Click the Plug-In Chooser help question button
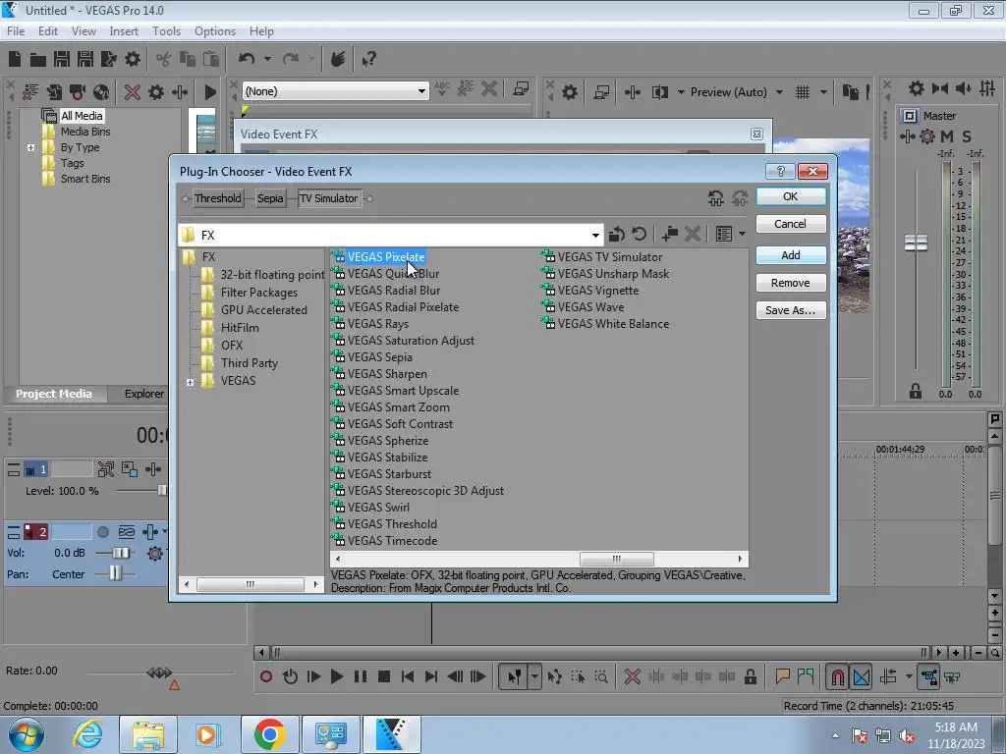Screen dimensions: 1006x754 click(780, 171)
